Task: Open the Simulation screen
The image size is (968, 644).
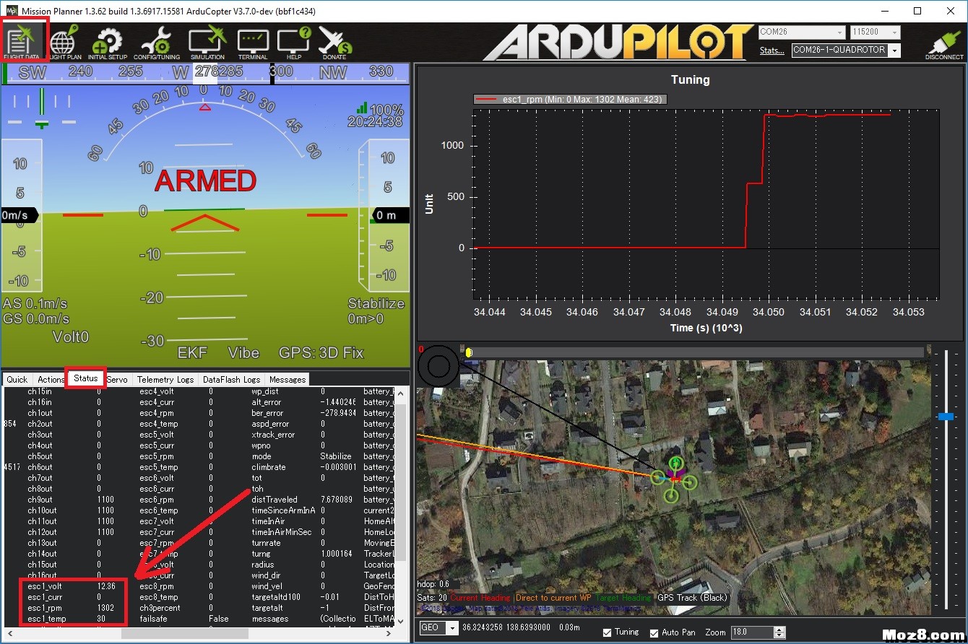Action: 207,42
